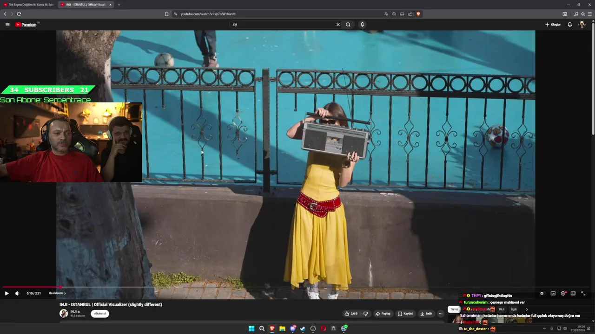The width and height of the screenshot is (595, 334).
Task: Open the INJI channel avatar
Action: pos(64,314)
